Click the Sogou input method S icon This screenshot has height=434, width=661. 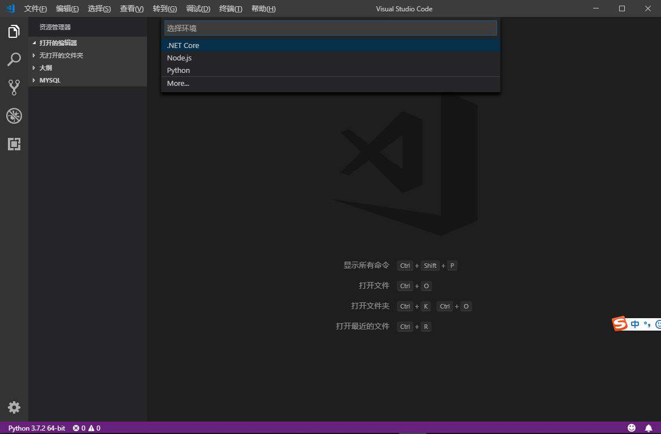click(620, 324)
